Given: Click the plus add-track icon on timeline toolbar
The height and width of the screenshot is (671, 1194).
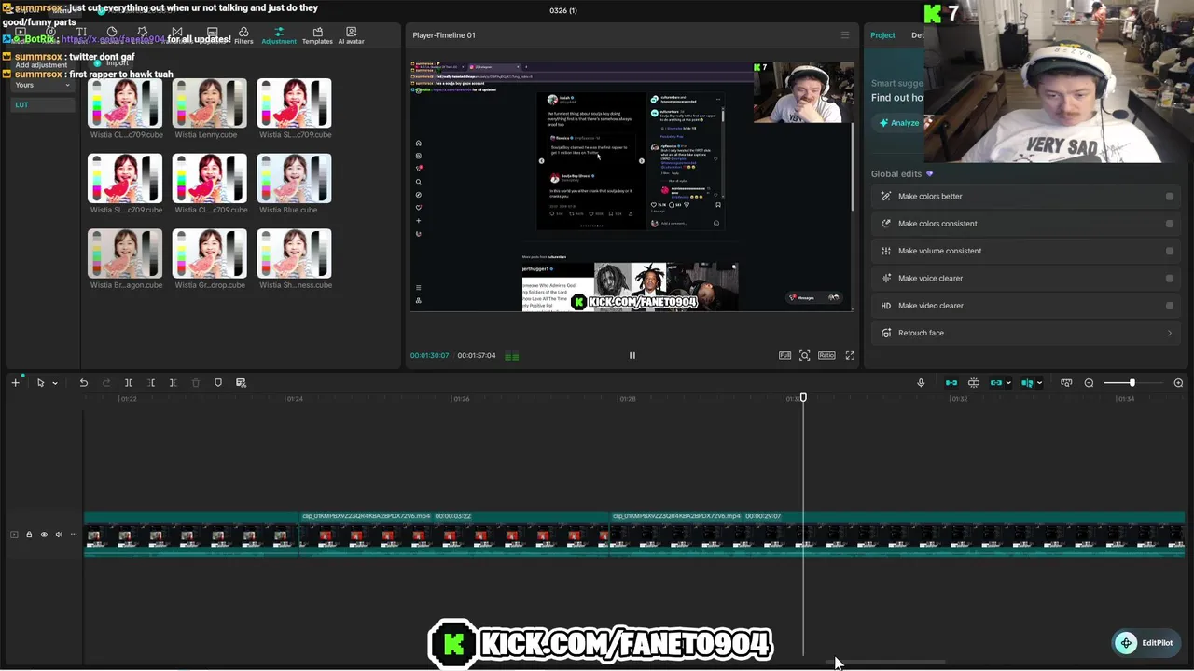Looking at the screenshot, I should click(15, 382).
